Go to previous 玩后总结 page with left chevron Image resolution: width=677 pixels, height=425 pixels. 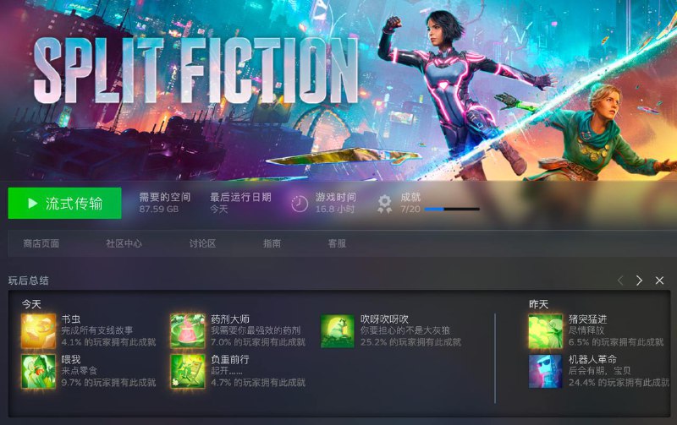[x=620, y=281]
